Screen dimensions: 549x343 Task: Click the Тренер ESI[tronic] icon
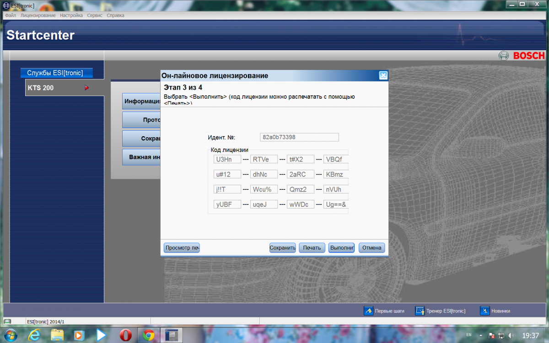click(x=420, y=311)
